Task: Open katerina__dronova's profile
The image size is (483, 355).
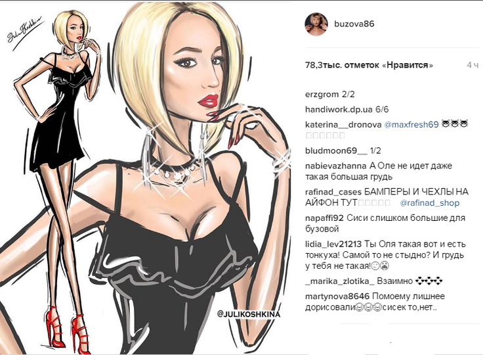Action: tap(343, 125)
